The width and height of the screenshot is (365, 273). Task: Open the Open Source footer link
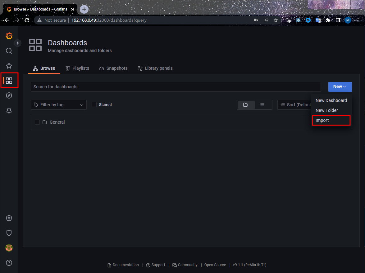coord(215,265)
